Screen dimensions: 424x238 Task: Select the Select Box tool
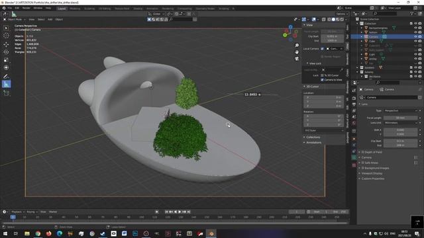(x=6, y=28)
